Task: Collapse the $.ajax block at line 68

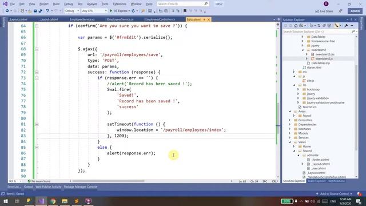Action: point(37,49)
